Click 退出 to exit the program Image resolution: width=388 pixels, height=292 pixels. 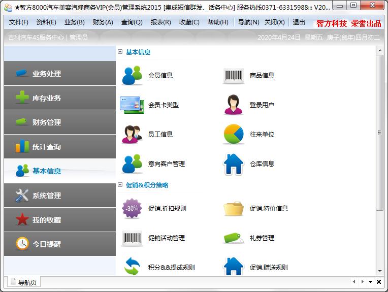(299, 22)
